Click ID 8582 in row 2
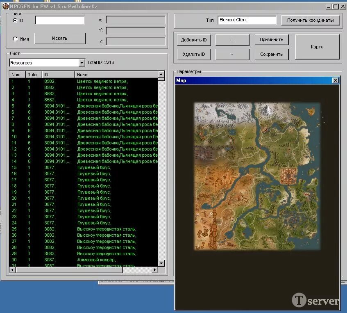The width and height of the screenshot is (347, 313). pyautogui.click(x=50, y=87)
